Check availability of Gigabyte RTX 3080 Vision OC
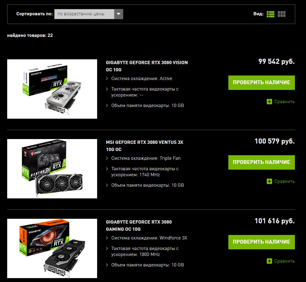This screenshot has width=306, height=282. [x=262, y=82]
